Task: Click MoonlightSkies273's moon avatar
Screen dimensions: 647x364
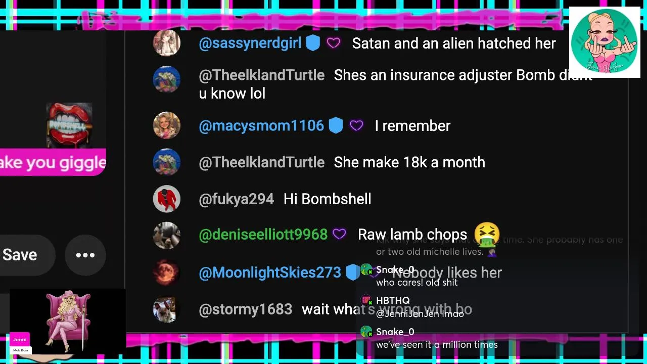Action: click(167, 272)
